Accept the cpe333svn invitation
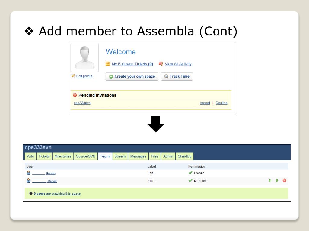 point(205,103)
